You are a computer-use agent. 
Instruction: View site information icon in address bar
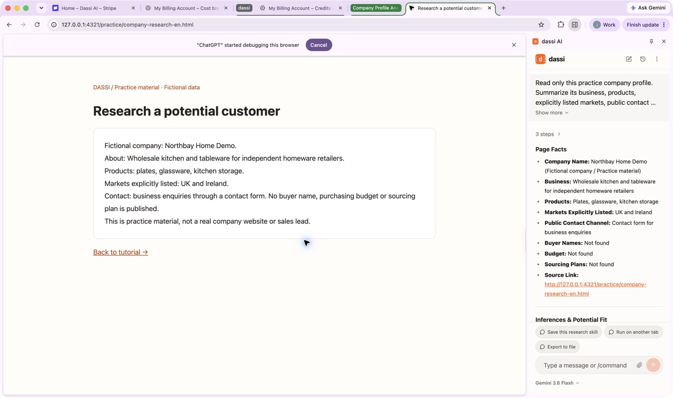coord(54,24)
